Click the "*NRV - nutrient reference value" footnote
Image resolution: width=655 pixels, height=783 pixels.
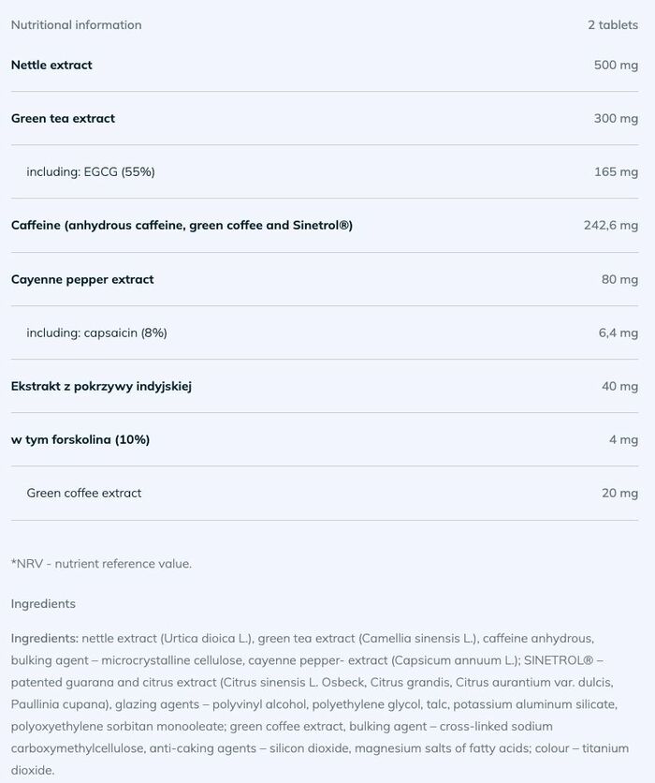(x=101, y=563)
